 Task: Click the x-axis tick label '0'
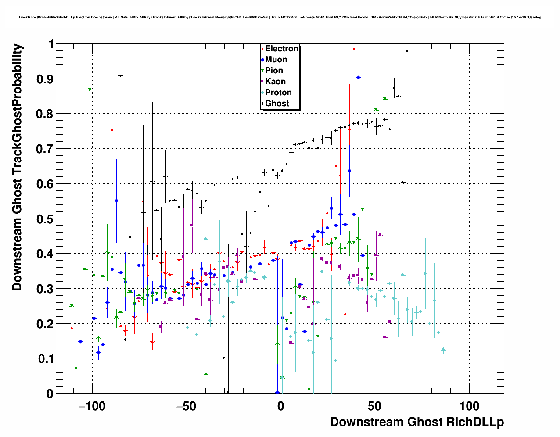pyautogui.click(x=280, y=406)
